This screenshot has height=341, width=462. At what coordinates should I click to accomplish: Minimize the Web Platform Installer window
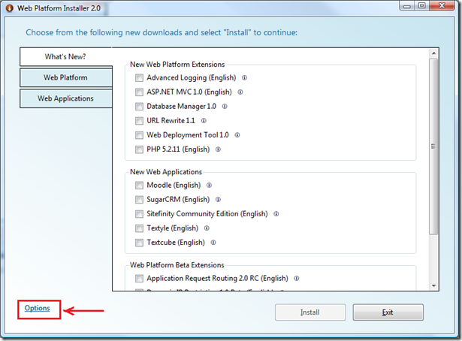407,6
